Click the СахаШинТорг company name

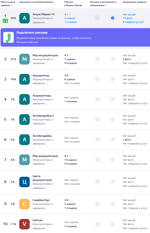[41, 200]
